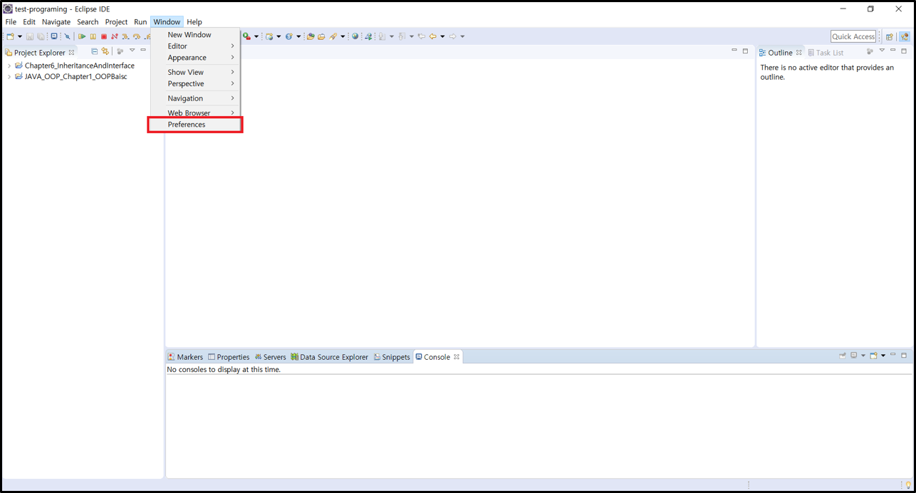The height and width of the screenshot is (493, 916).
Task: Click the Step Into debug icon
Action: (x=125, y=36)
